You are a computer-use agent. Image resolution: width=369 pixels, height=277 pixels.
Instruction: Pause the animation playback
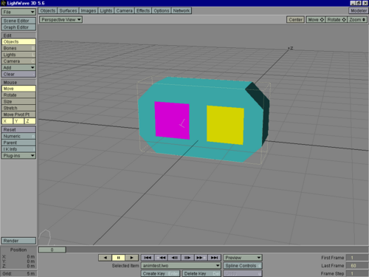(118, 258)
